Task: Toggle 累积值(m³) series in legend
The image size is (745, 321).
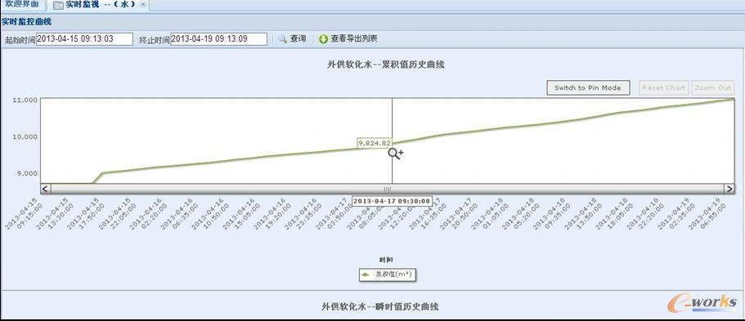Action: [388, 274]
